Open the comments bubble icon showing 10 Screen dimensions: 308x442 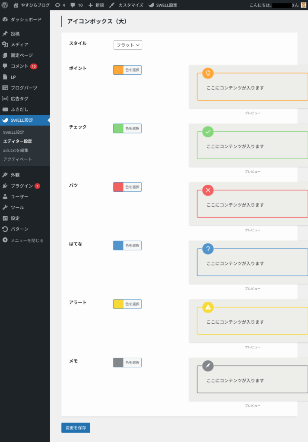73,5
